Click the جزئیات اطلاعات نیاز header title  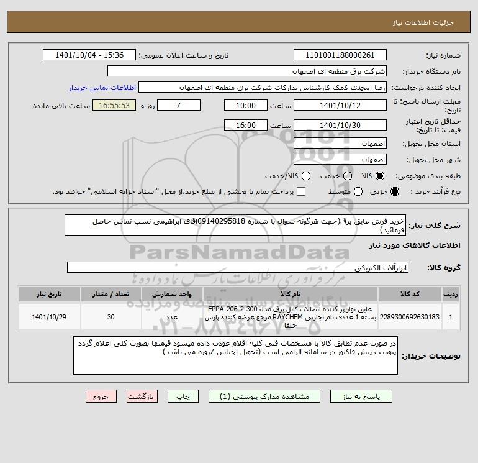click(423, 22)
